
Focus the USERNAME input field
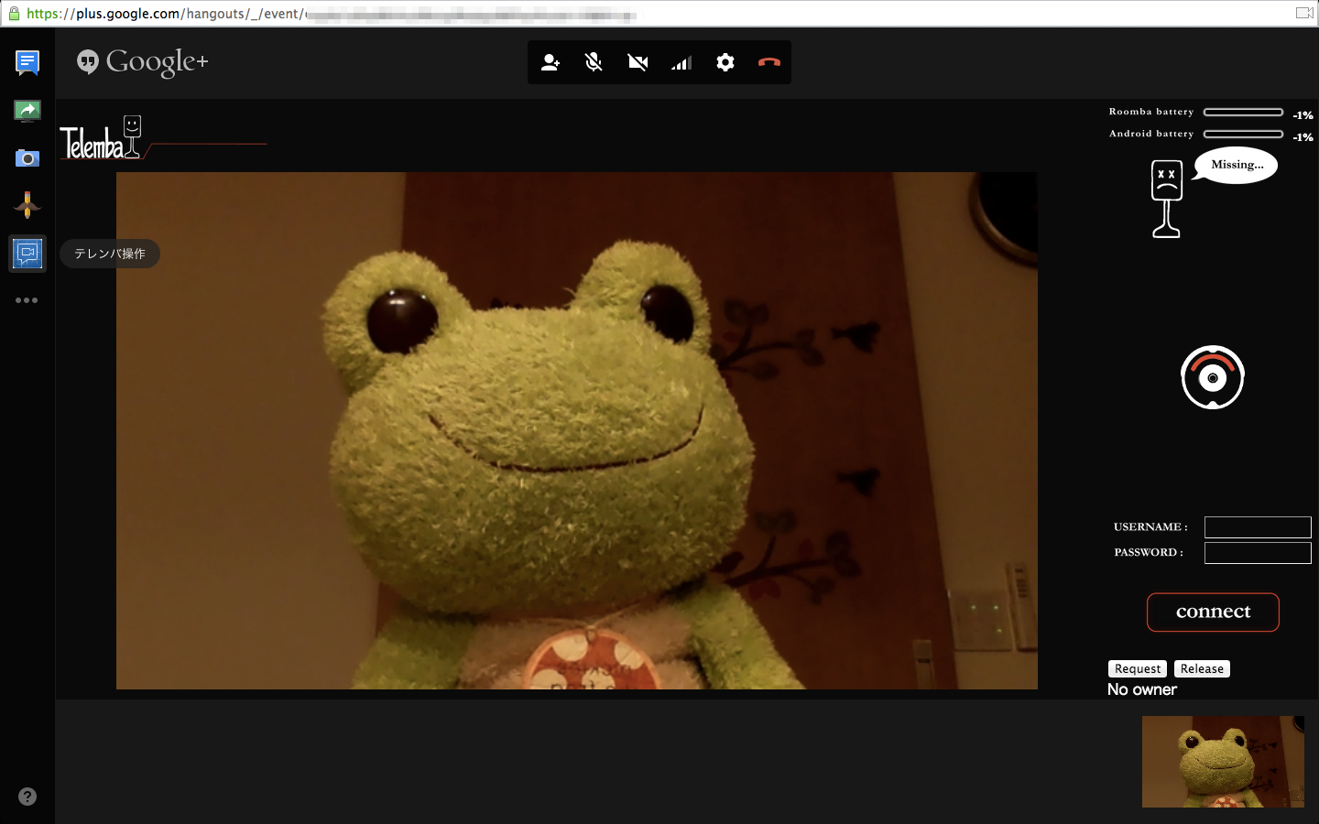pyautogui.click(x=1258, y=527)
